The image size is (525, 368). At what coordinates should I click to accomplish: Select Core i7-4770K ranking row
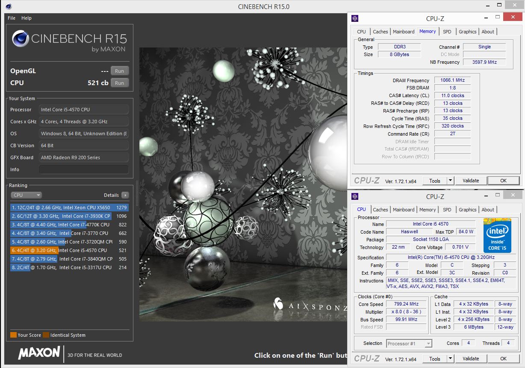point(69,225)
